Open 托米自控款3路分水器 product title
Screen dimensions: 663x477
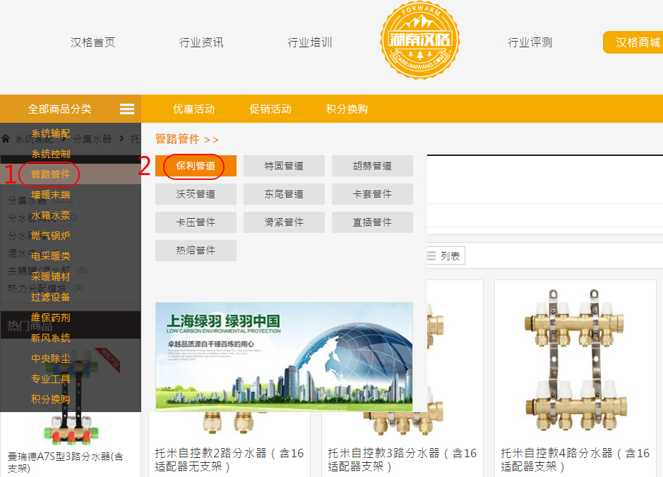pos(402,459)
